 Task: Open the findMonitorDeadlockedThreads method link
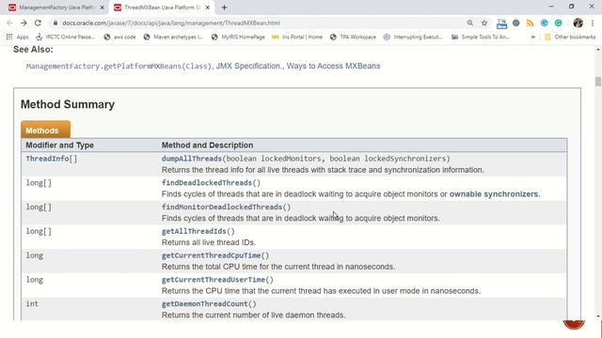pyautogui.click(x=222, y=207)
